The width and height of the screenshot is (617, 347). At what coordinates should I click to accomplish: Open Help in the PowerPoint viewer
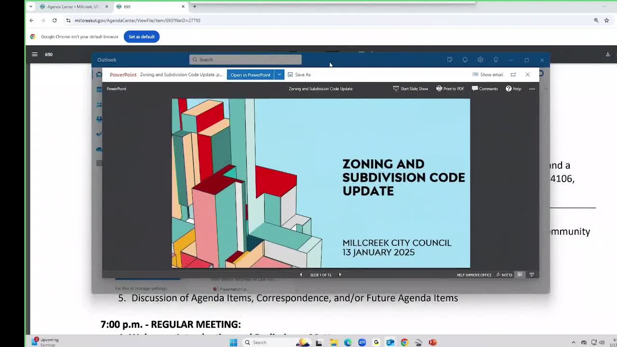(x=513, y=89)
